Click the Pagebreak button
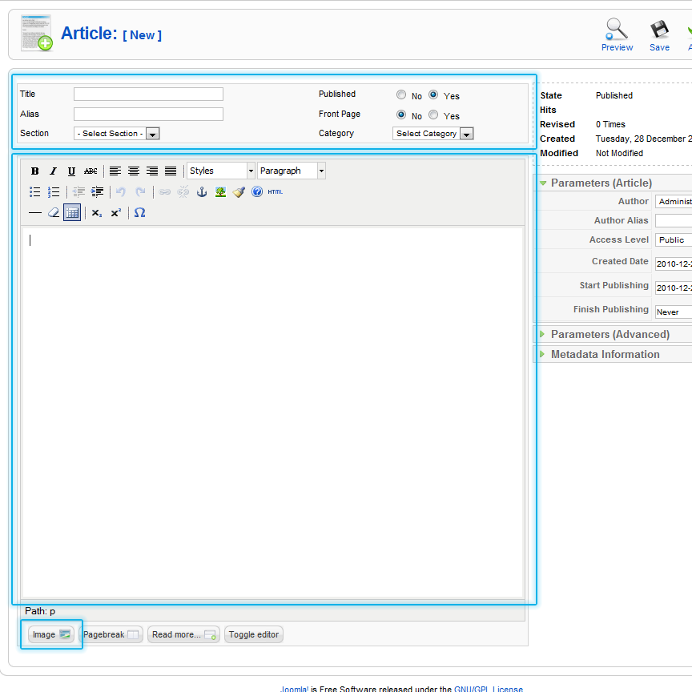 click(111, 634)
